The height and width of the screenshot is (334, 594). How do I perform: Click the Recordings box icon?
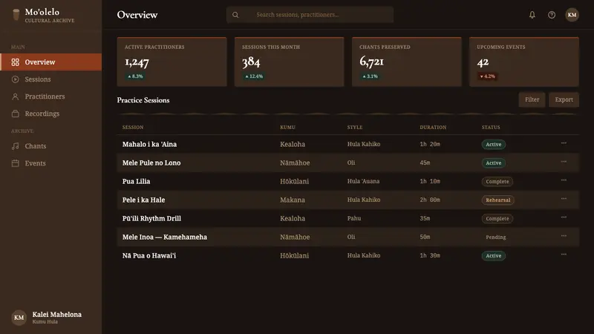[x=15, y=114]
